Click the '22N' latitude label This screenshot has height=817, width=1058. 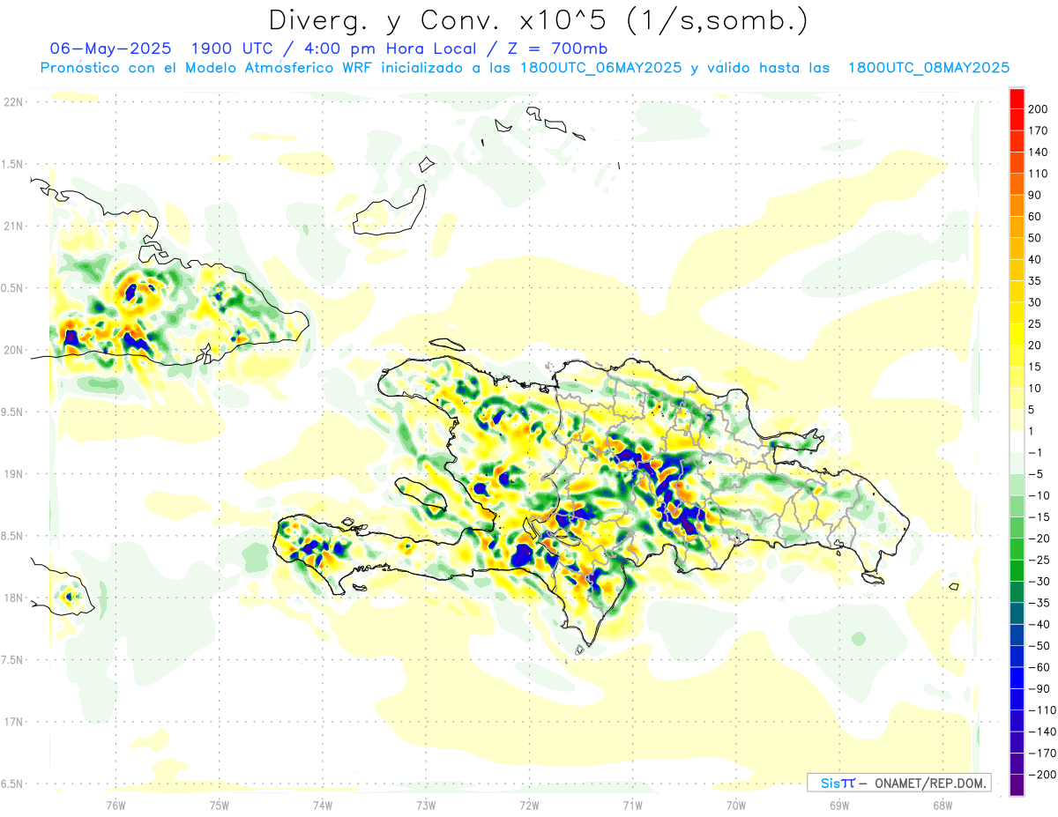pyautogui.click(x=13, y=102)
